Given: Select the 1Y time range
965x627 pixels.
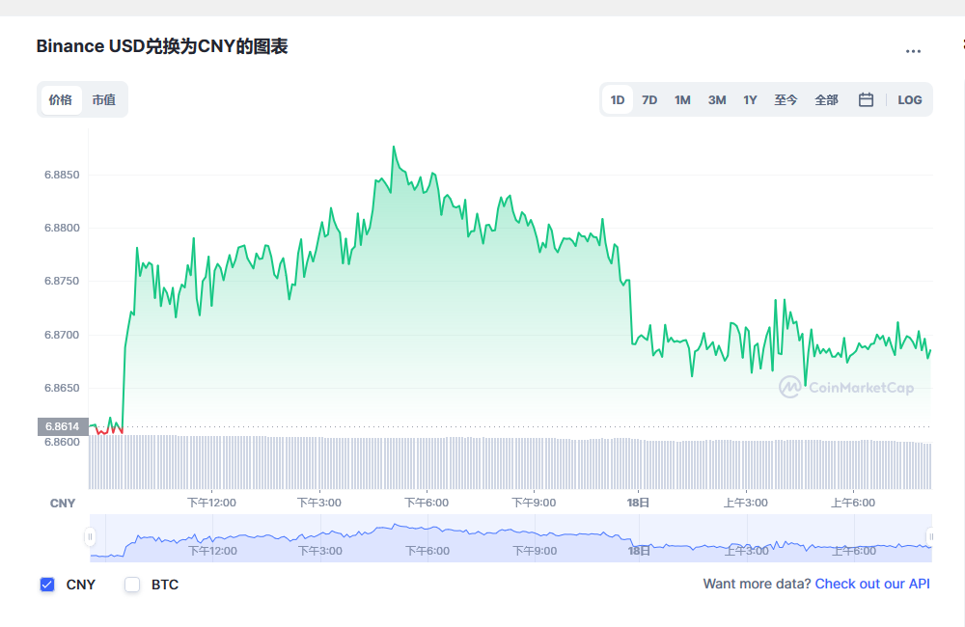Looking at the screenshot, I should [750, 99].
